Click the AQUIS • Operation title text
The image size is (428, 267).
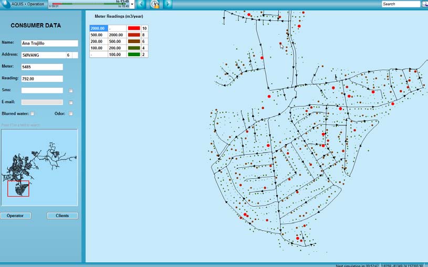tap(27, 4)
